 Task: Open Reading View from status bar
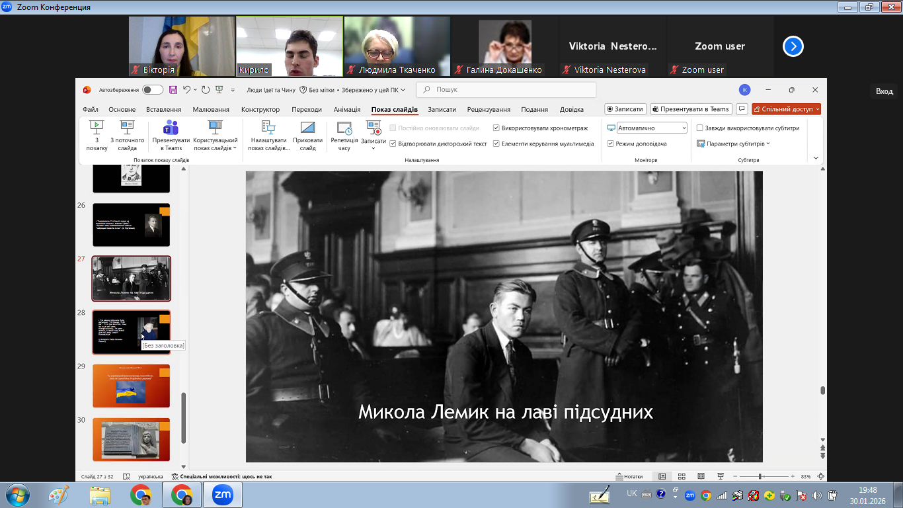pos(701,476)
